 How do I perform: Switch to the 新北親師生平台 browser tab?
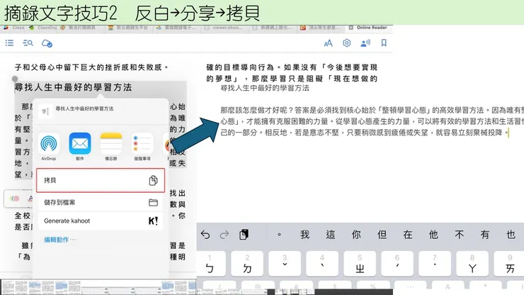pos(128,28)
